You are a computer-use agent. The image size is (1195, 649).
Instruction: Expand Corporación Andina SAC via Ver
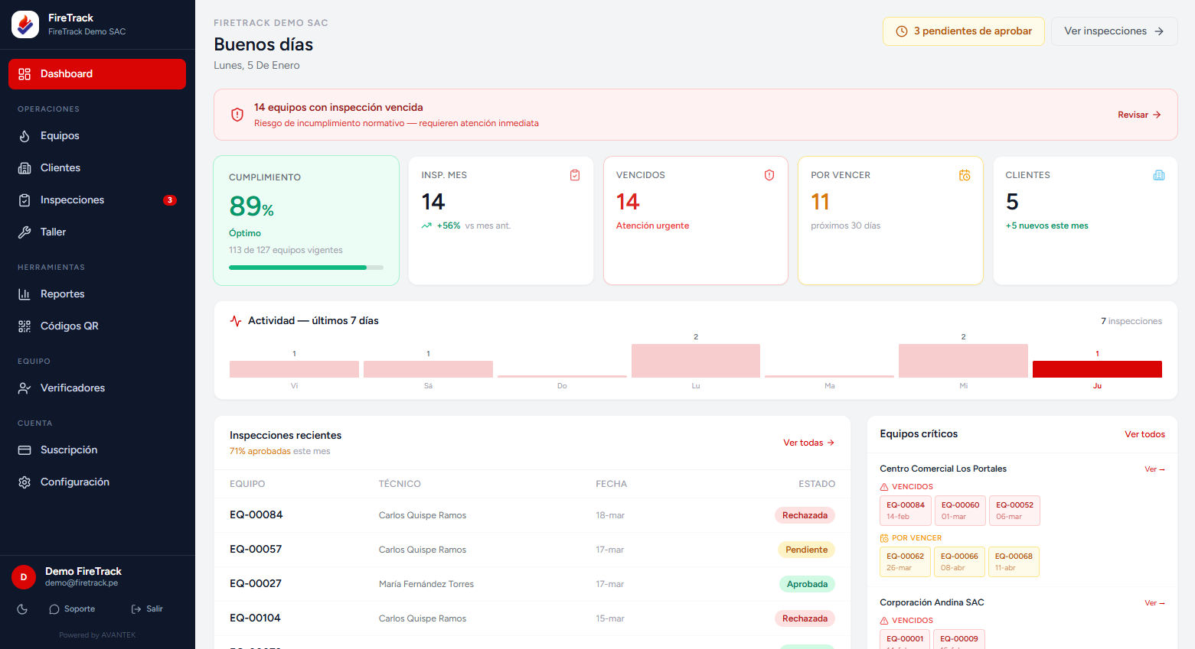[1154, 603]
